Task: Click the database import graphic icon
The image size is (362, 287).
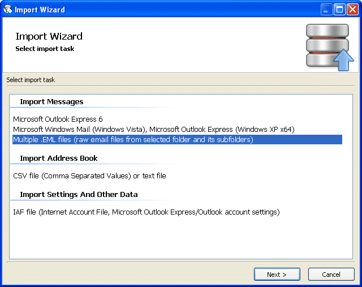Action: [330, 48]
